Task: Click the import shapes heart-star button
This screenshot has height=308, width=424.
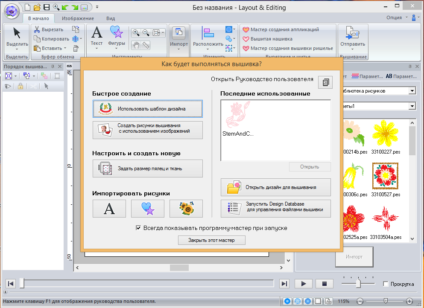Action: (148, 209)
